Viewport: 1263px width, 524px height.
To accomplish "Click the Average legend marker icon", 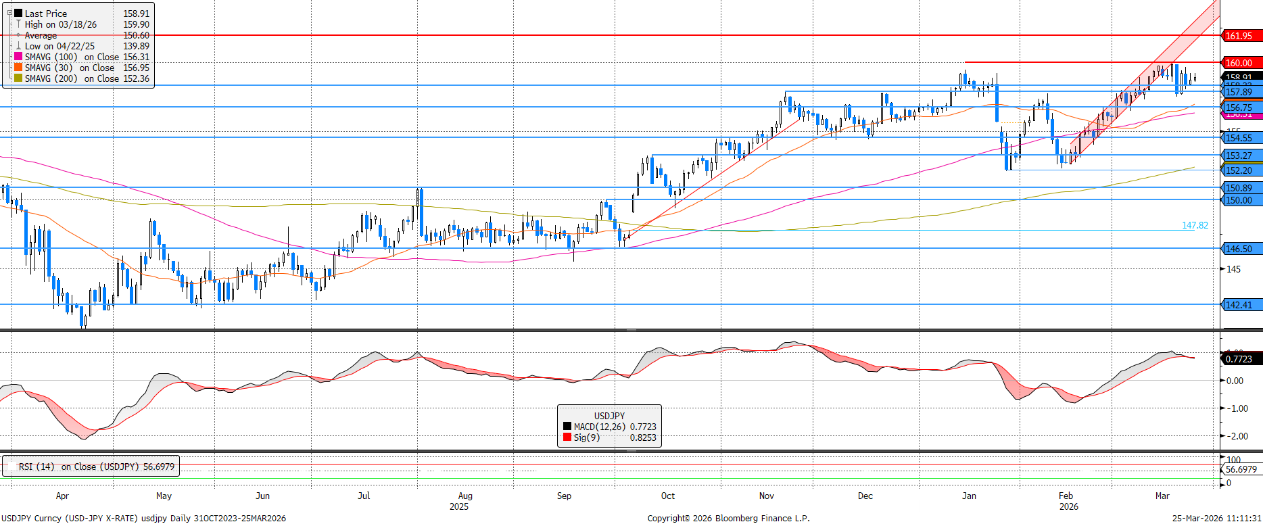I will [18, 35].
